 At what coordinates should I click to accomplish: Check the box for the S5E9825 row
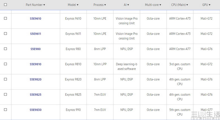click(6, 94)
